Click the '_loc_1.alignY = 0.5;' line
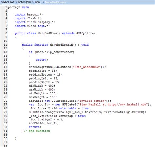 click(x=46, y=119)
